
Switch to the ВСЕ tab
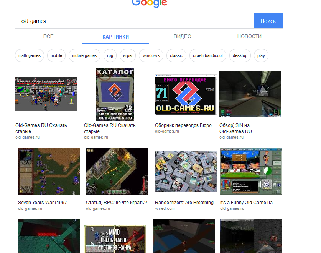pos(49,36)
